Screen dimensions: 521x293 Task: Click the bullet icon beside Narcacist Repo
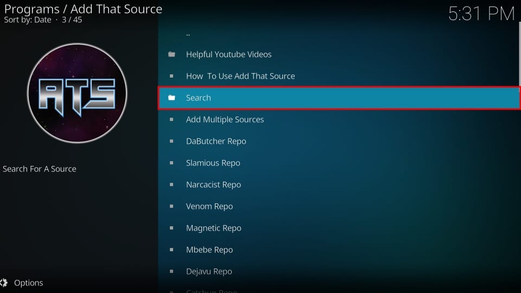pos(171,184)
